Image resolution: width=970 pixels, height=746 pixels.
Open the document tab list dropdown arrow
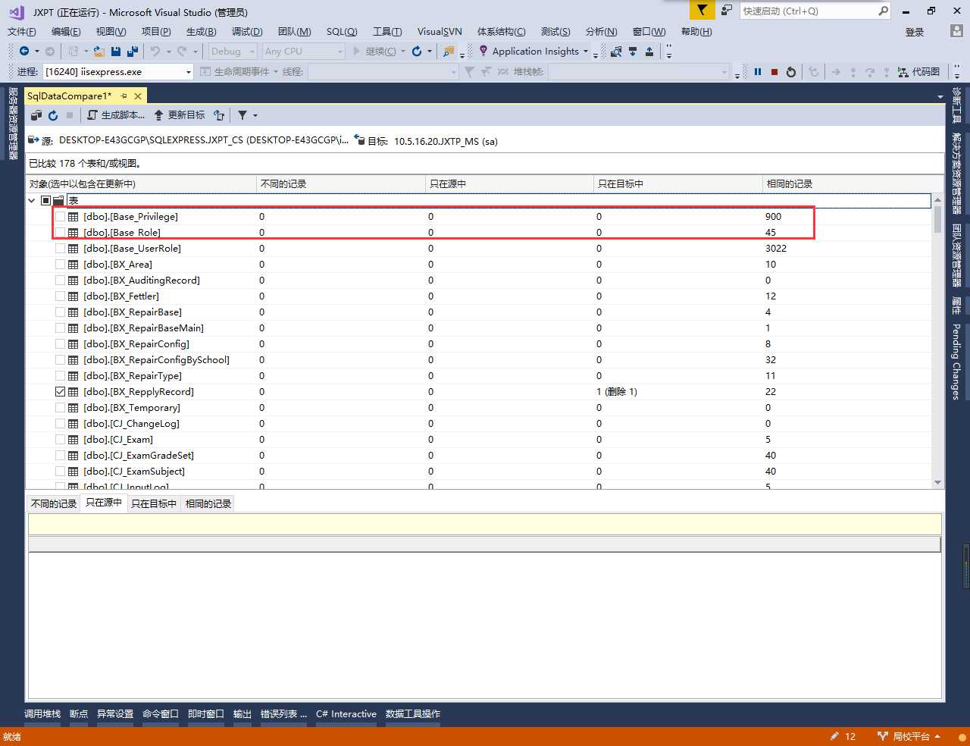click(x=940, y=96)
